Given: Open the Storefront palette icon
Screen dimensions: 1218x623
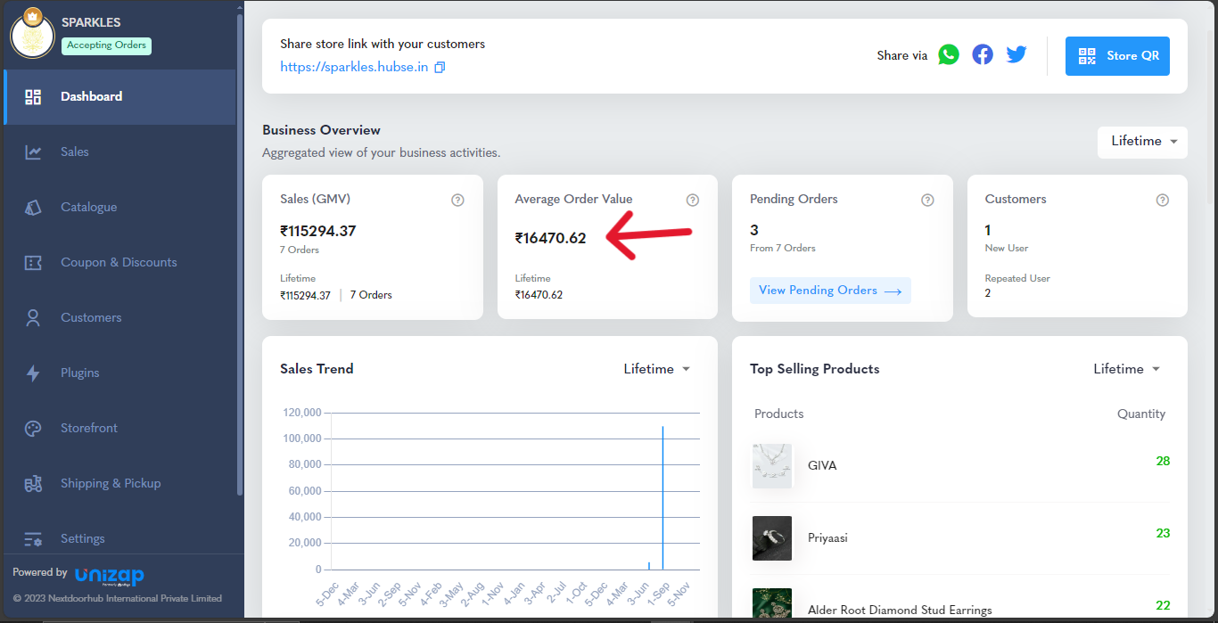Looking at the screenshot, I should coord(33,429).
